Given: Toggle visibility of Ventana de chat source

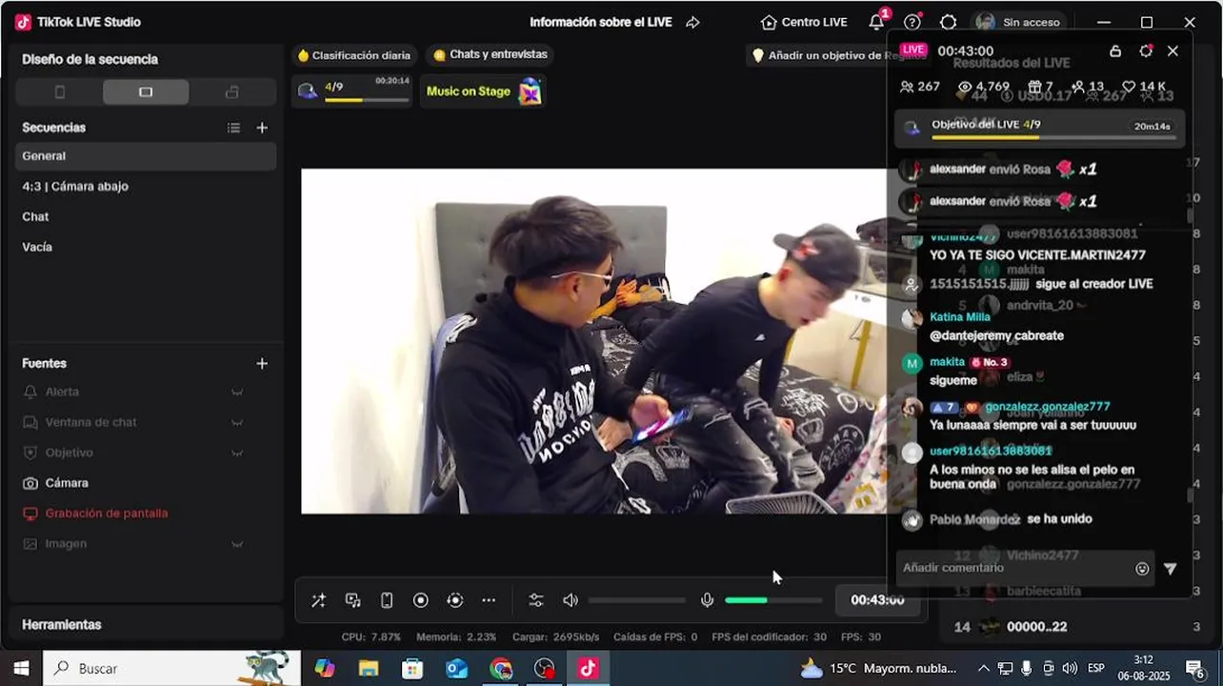Looking at the screenshot, I should pyautogui.click(x=237, y=422).
